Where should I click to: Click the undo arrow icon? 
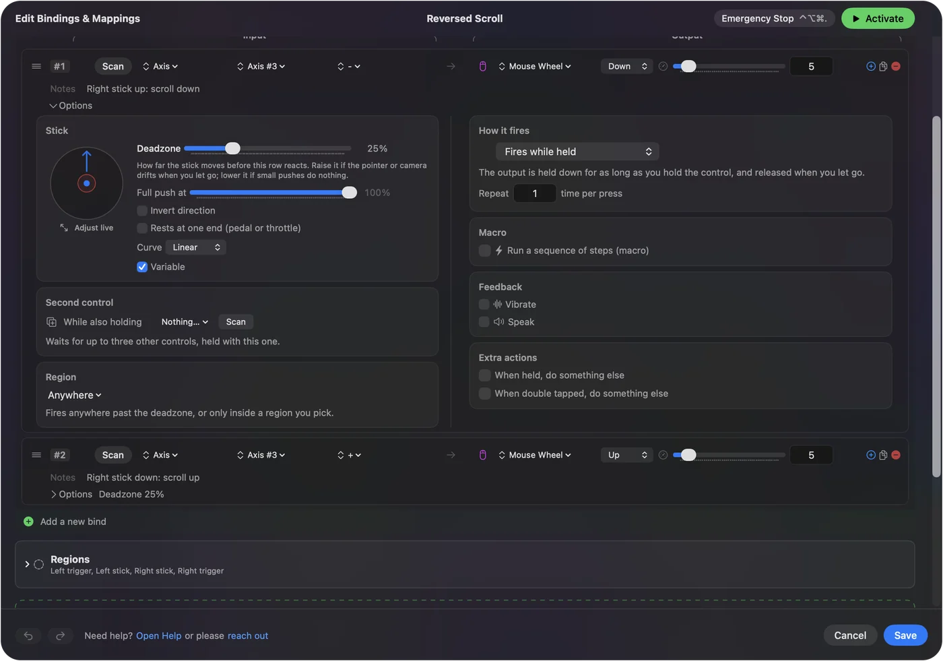point(28,635)
